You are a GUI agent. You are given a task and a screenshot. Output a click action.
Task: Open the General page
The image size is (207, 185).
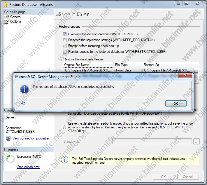pyautogui.click(x=16, y=17)
